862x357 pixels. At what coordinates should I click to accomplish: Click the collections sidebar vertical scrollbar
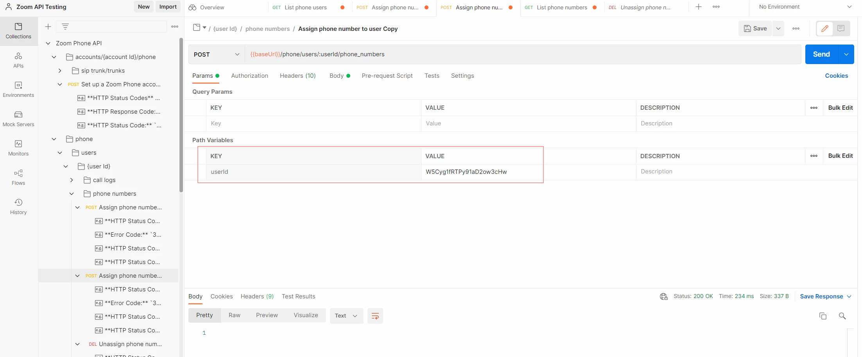click(181, 115)
